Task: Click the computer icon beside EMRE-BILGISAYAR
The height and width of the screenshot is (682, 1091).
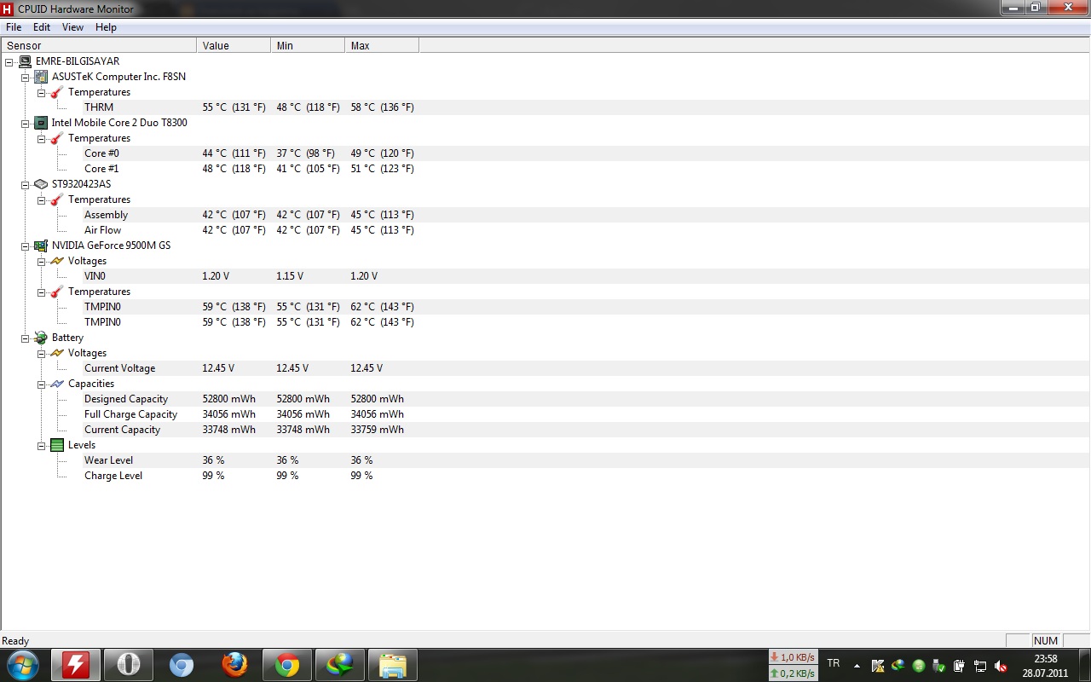Action: pos(25,61)
